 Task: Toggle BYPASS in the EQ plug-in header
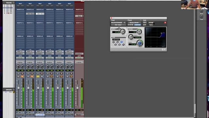pyautogui.click(x=151, y=23)
